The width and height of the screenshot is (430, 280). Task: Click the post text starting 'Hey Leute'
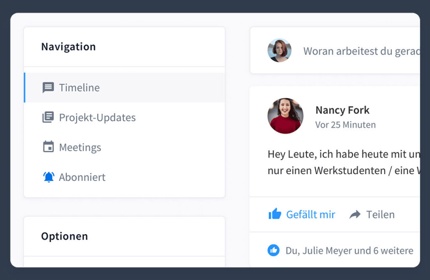click(x=344, y=162)
